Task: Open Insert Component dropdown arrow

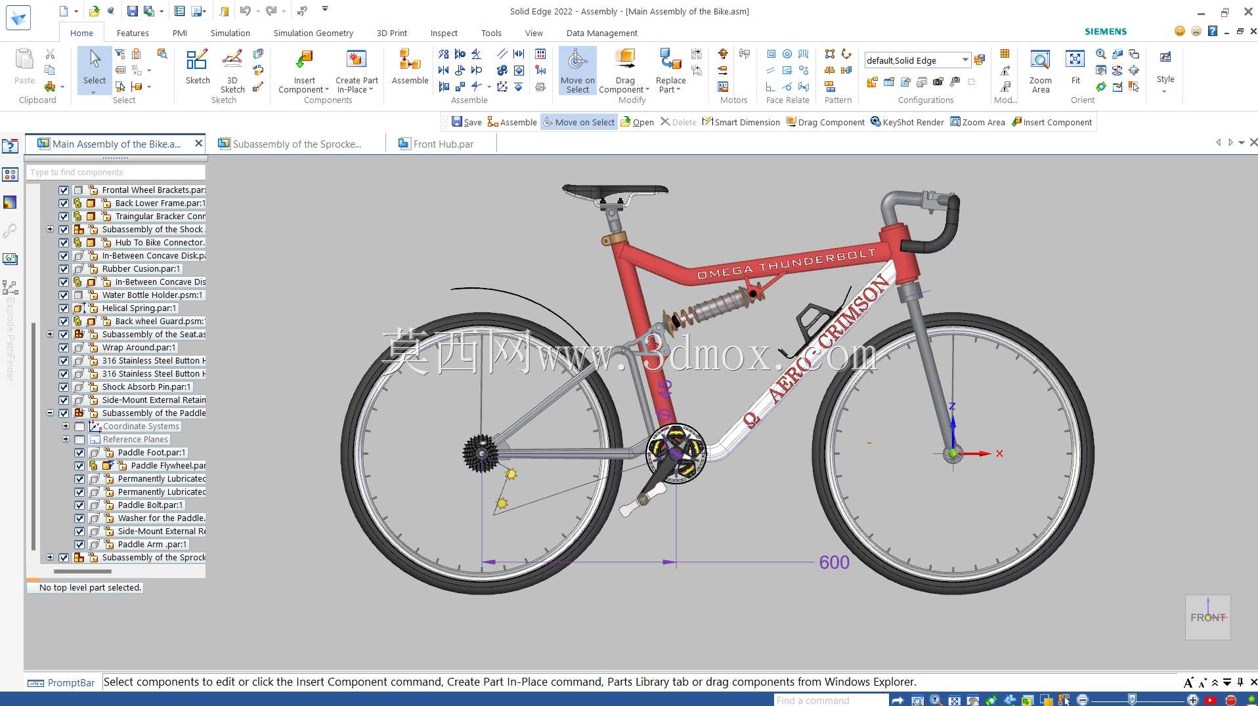Action: (327, 90)
